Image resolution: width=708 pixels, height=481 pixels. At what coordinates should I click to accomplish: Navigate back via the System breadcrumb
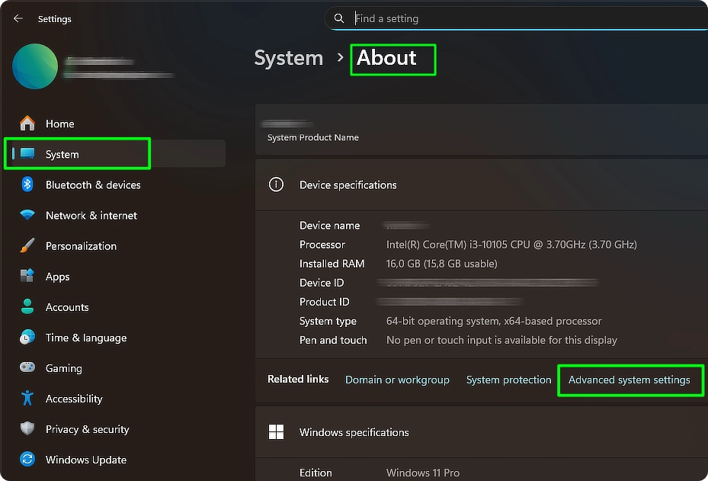coord(288,57)
